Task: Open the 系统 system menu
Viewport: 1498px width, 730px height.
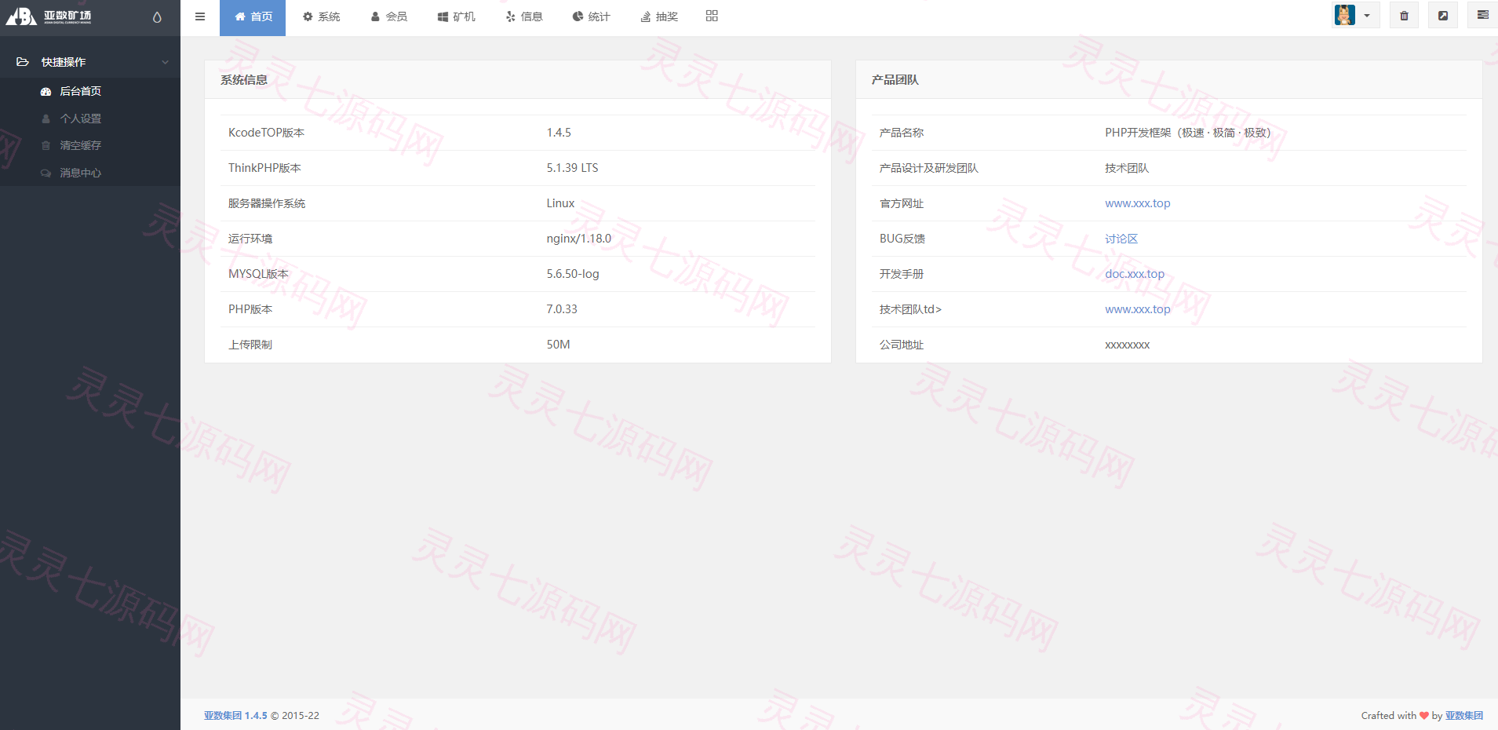Action: pos(321,17)
